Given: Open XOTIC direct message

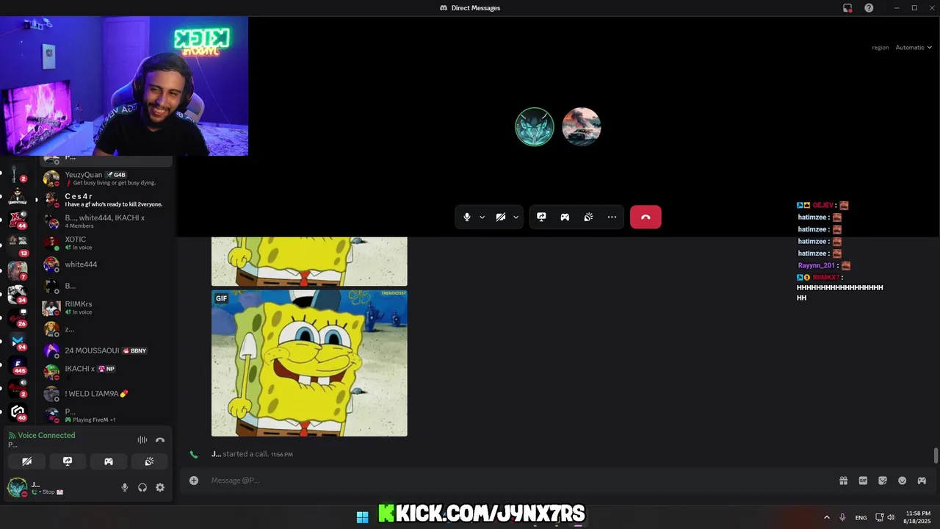Looking at the screenshot, I should [105, 242].
